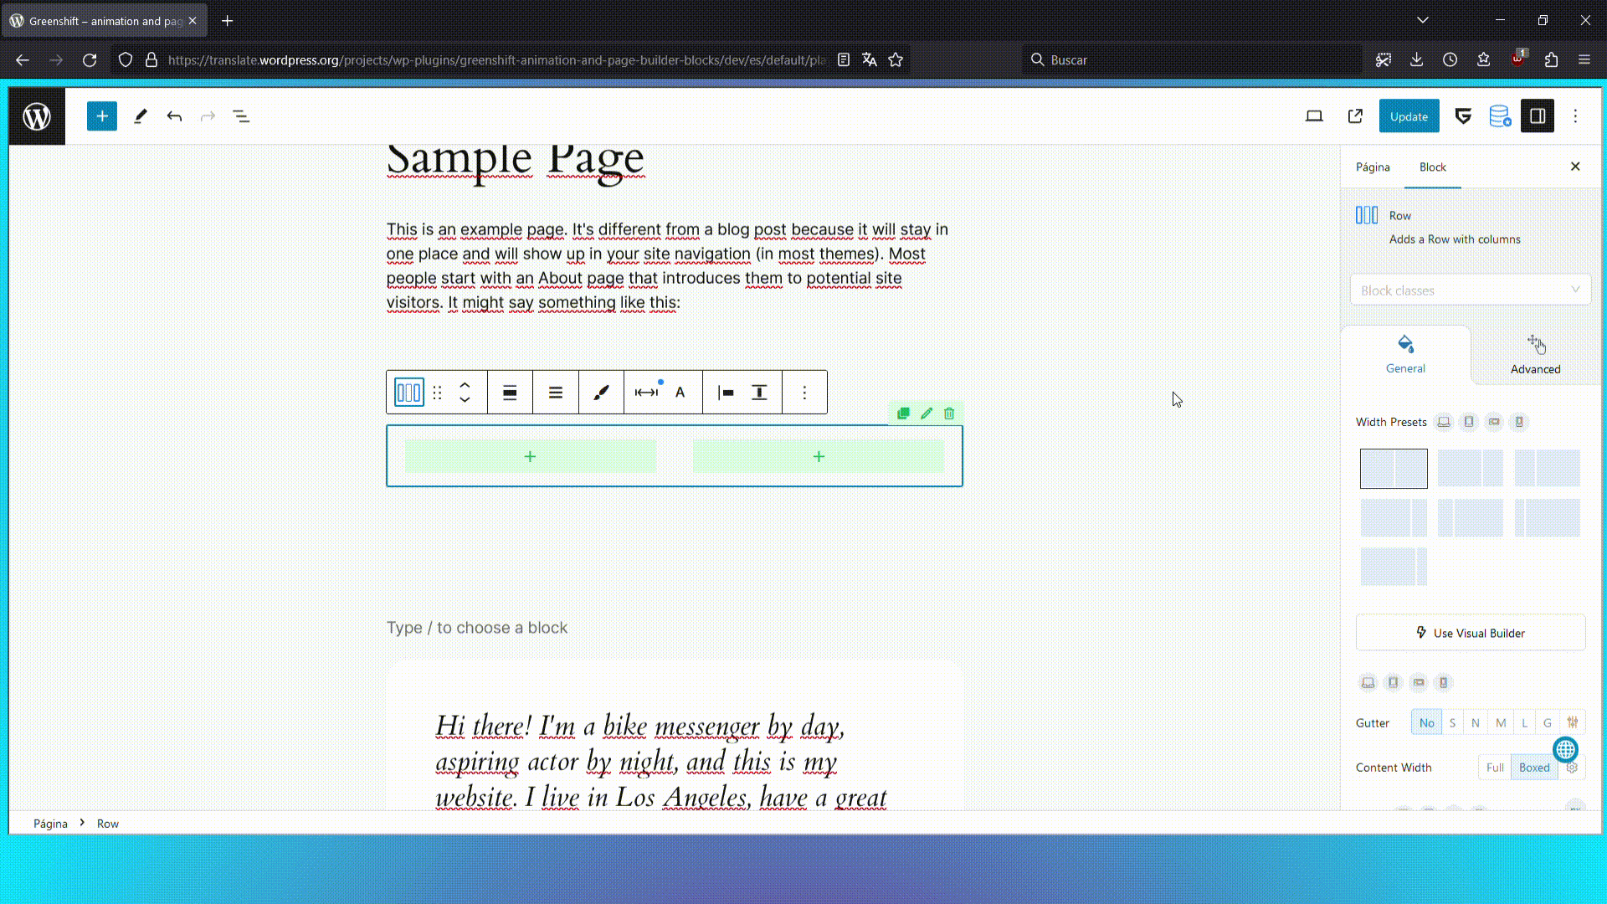
Task: Open the block inserter plus icon top left
Action: click(x=101, y=116)
